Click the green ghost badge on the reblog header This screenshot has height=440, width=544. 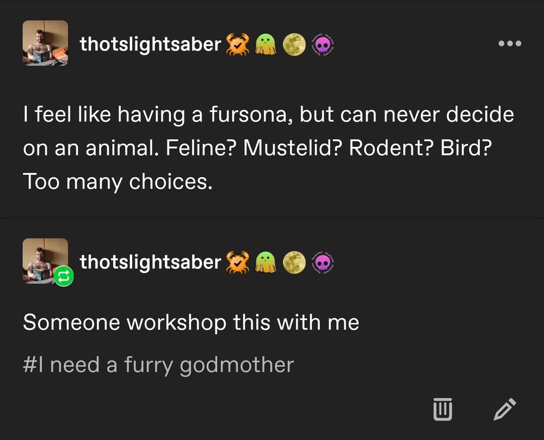pos(265,262)
